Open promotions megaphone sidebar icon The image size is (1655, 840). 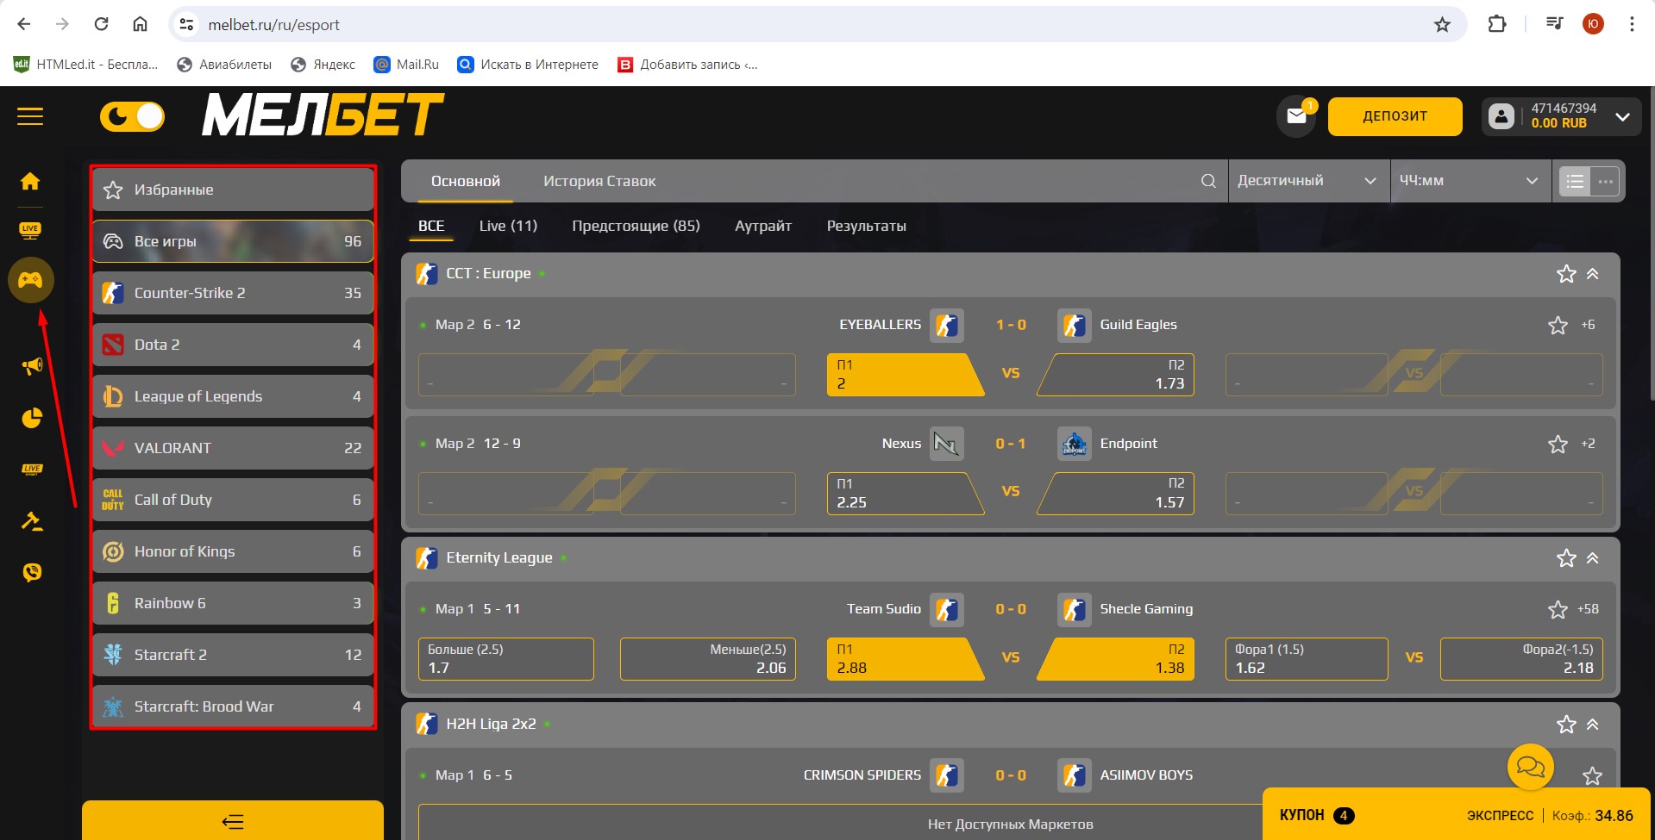[x=32, y=366]
